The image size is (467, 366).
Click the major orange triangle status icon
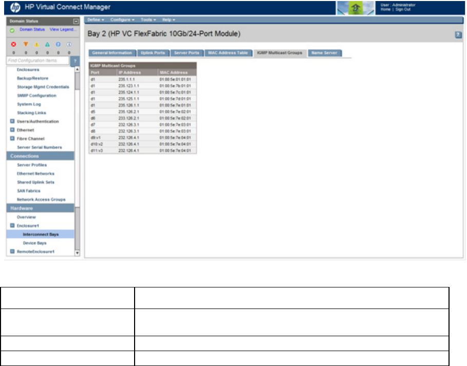(26, 44)
